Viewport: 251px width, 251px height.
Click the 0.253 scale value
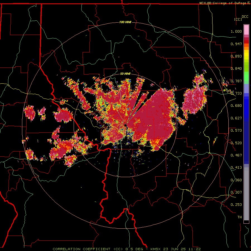pyautogui.click(x=236, y=205)
